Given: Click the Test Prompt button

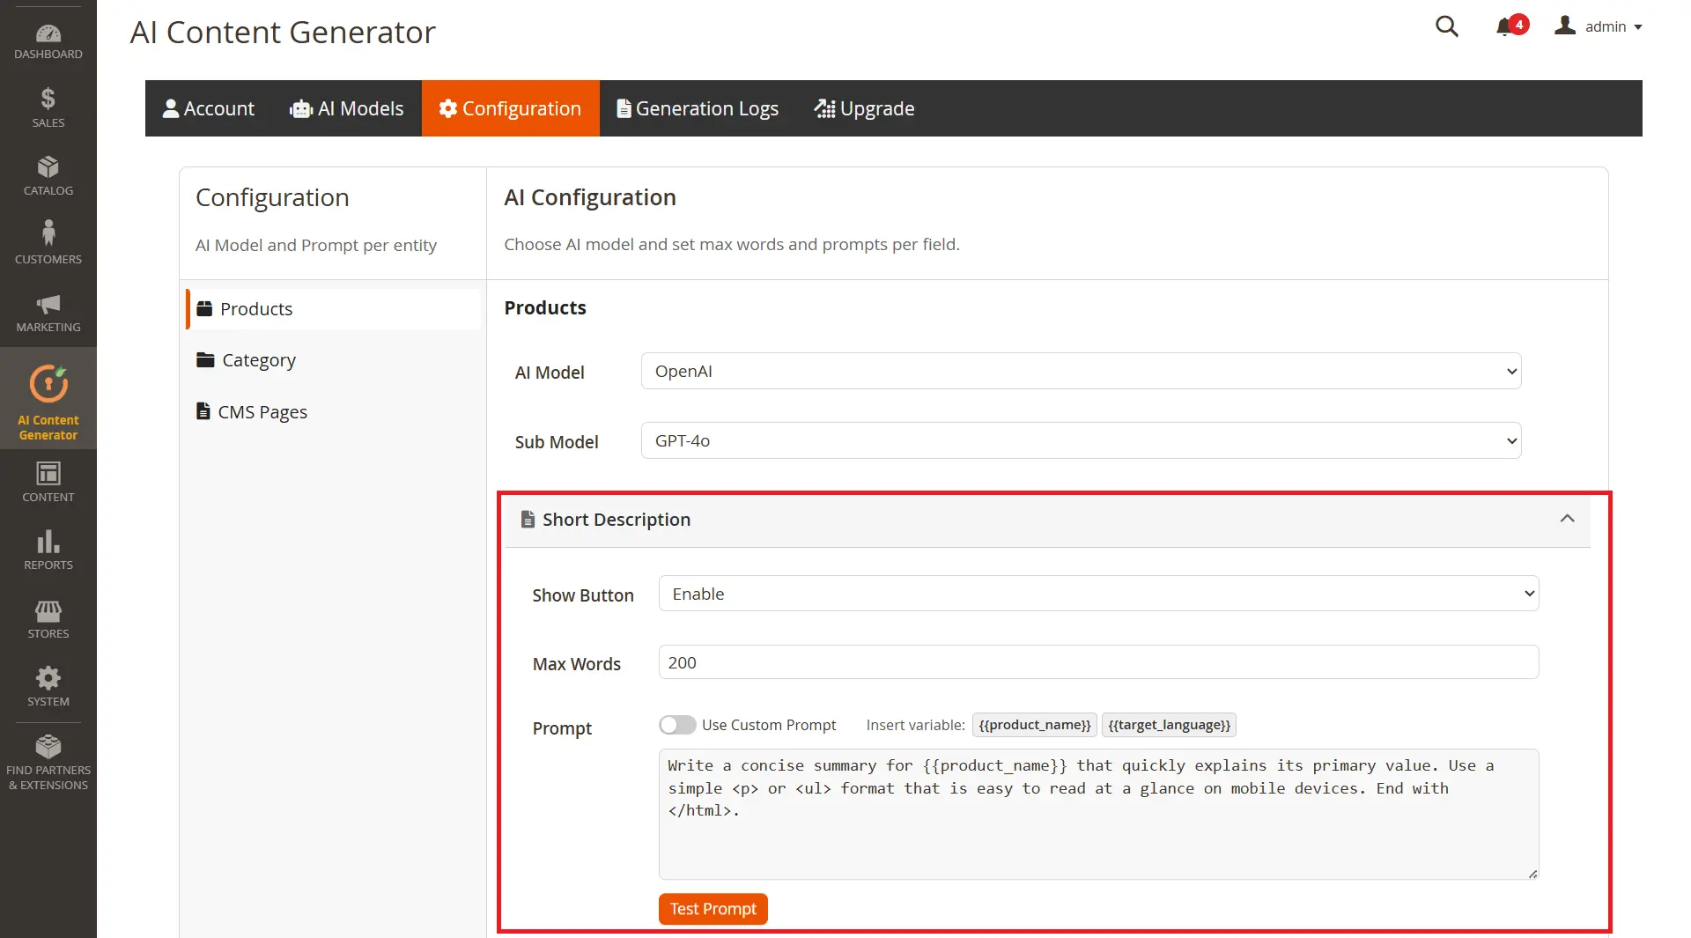Looking at the screenshot, I should [712, 909].
